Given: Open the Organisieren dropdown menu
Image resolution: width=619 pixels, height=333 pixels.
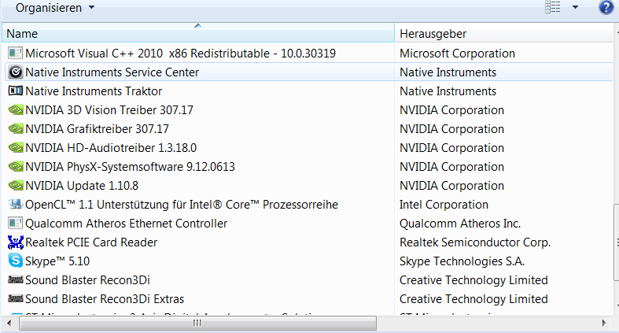Looking at the screenshot, I should (55, 8).
